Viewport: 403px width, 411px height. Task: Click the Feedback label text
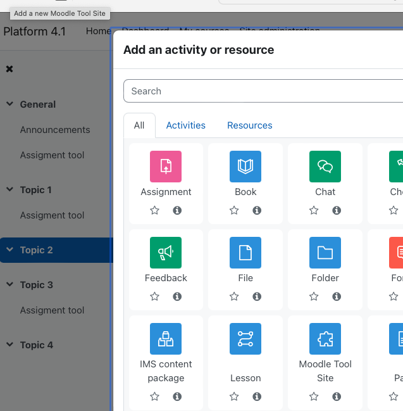[x=166, y=278]
